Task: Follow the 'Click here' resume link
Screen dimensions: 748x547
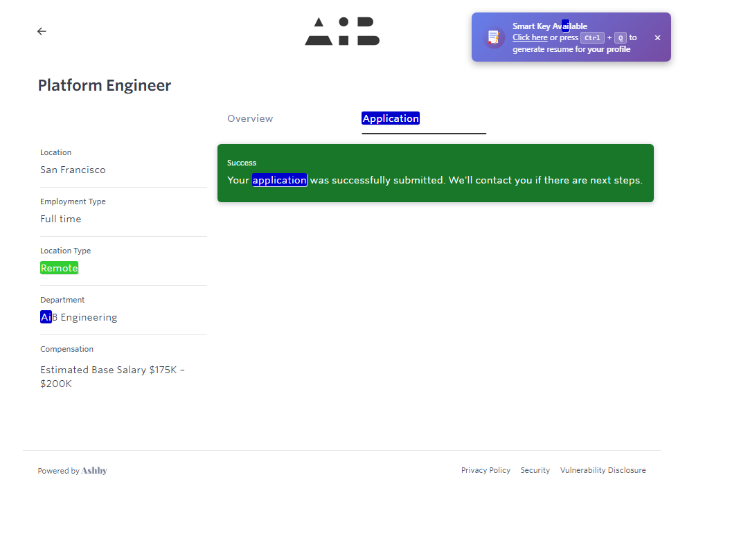Action: 530,37
